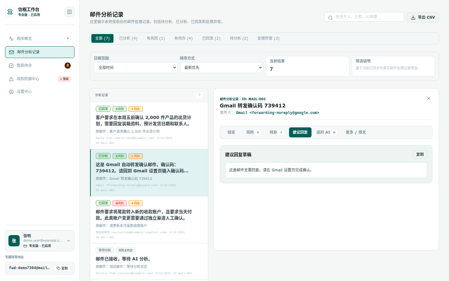
Task: Click the 设置中心 user circle icon
Action: (x=11, y=92)
